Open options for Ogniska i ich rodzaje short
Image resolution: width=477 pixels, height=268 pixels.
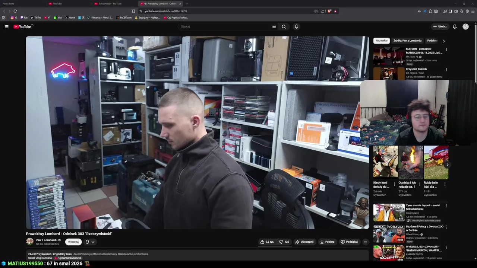click(x=420, y=184)
